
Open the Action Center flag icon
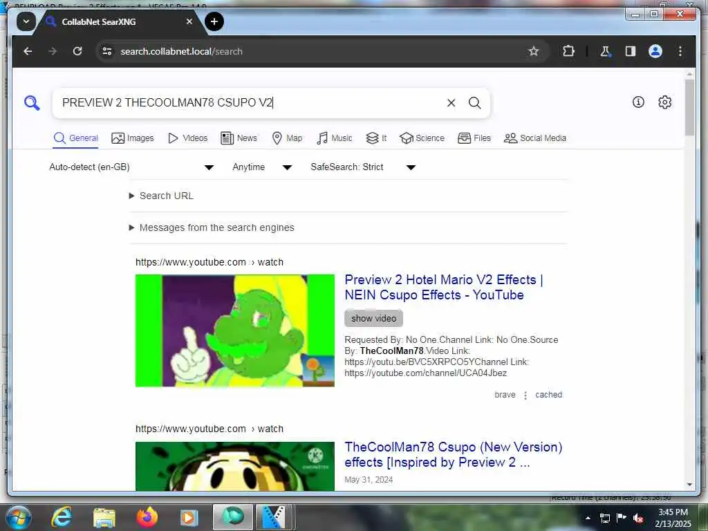[x=622, y=518]
